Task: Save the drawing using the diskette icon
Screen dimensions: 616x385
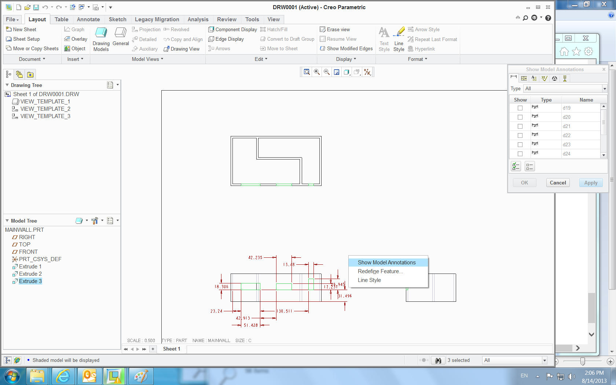Action: 36,7
